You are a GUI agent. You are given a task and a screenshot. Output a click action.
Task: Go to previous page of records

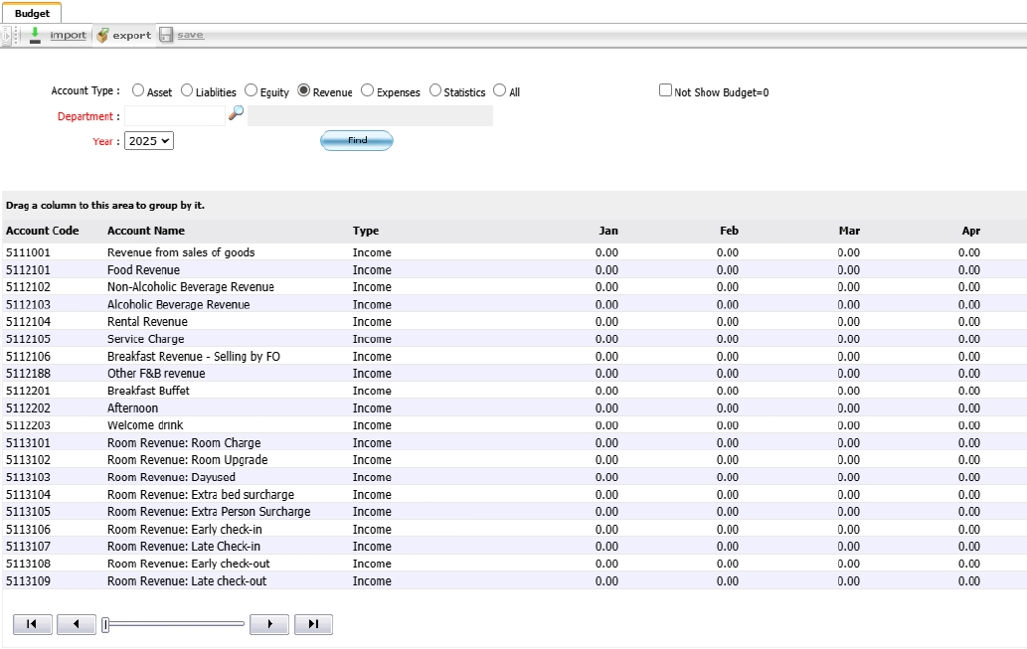[x=77, y=624]
